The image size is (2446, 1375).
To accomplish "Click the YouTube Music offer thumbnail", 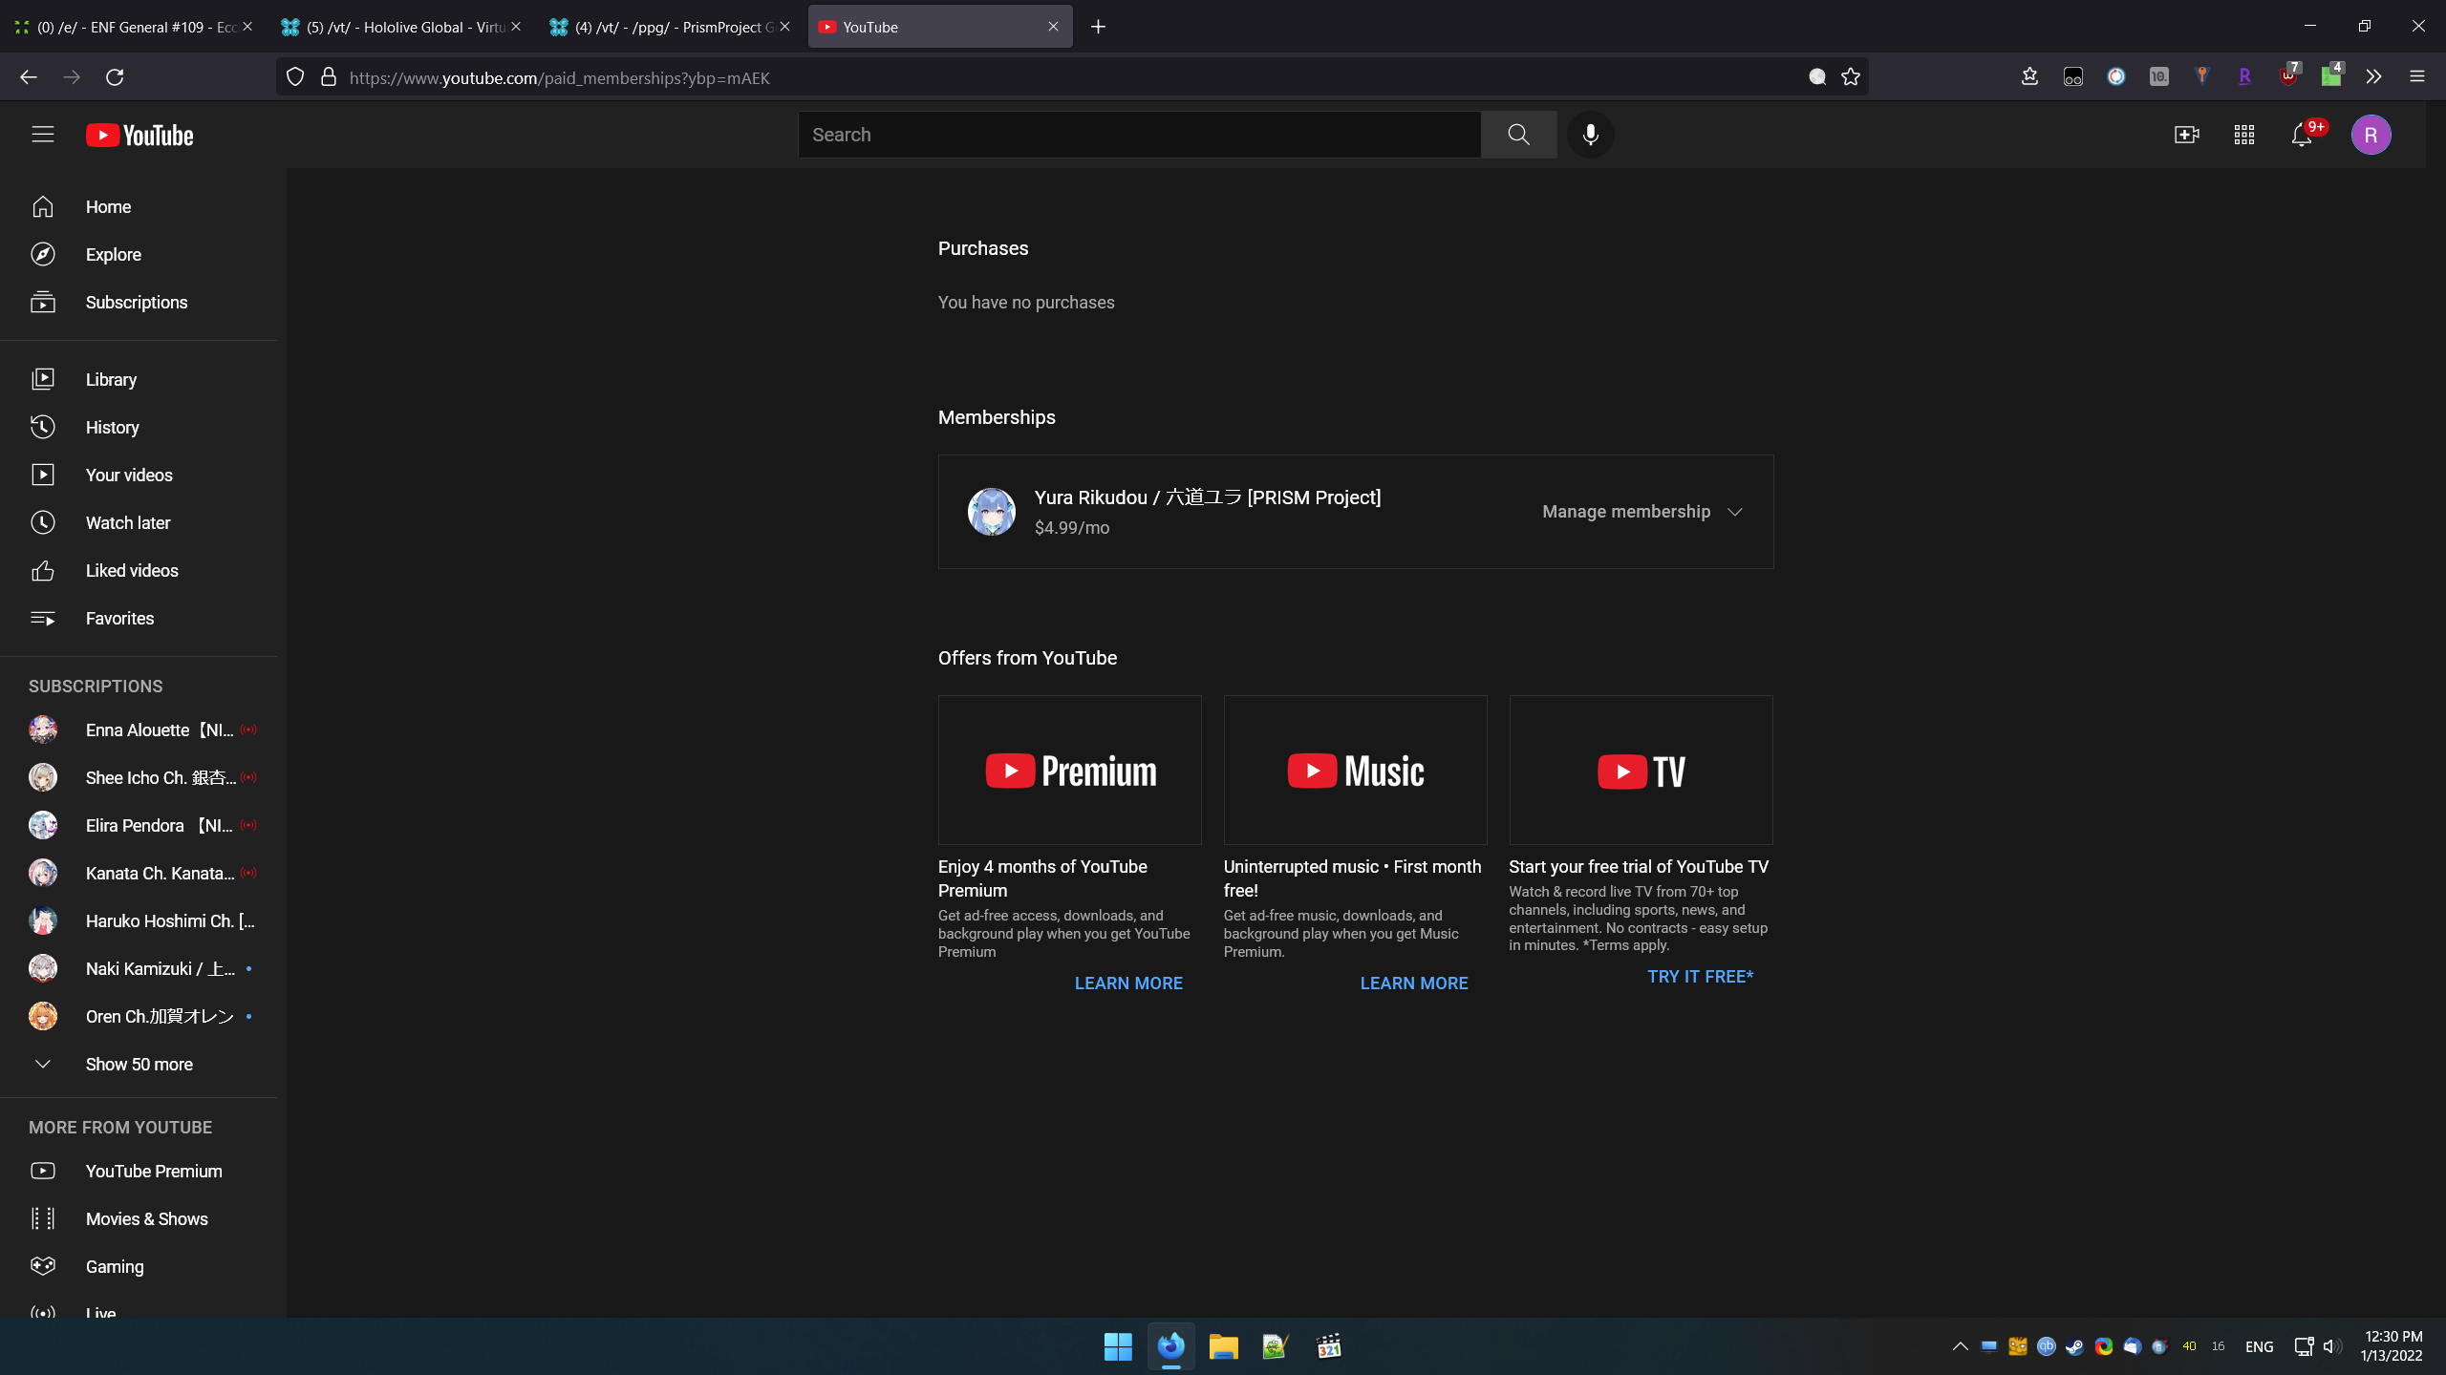I will tap(1355, 770).
